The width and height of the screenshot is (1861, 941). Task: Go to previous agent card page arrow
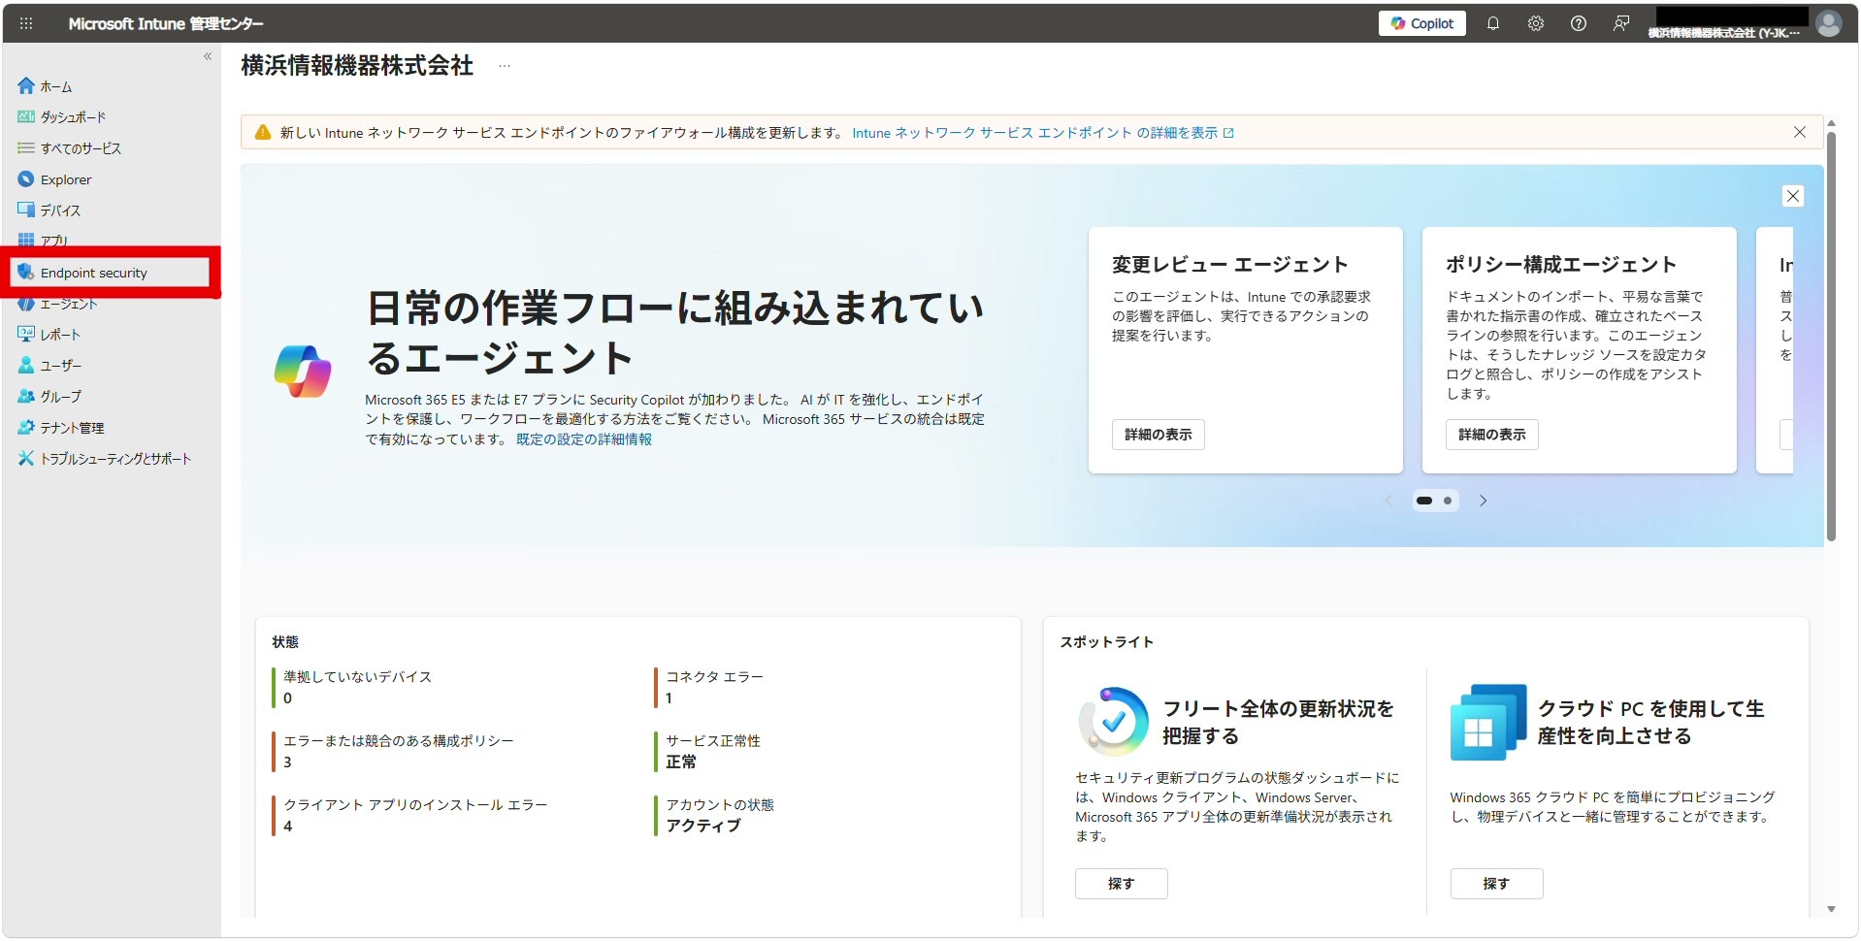click(x=1388, y=501)
